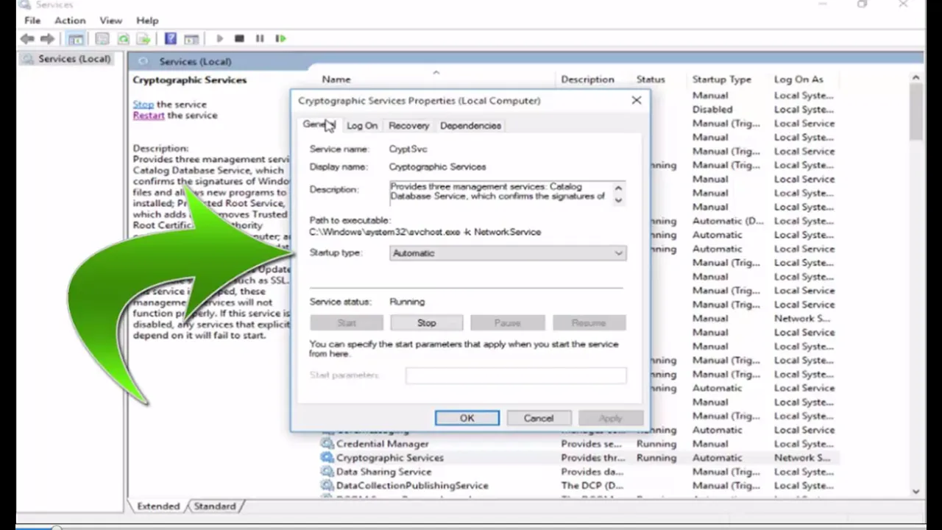Image resolution: width=942 pixels, height=530 pixels.
Task: Sort by the Startup Type column header
Action: 721,79
